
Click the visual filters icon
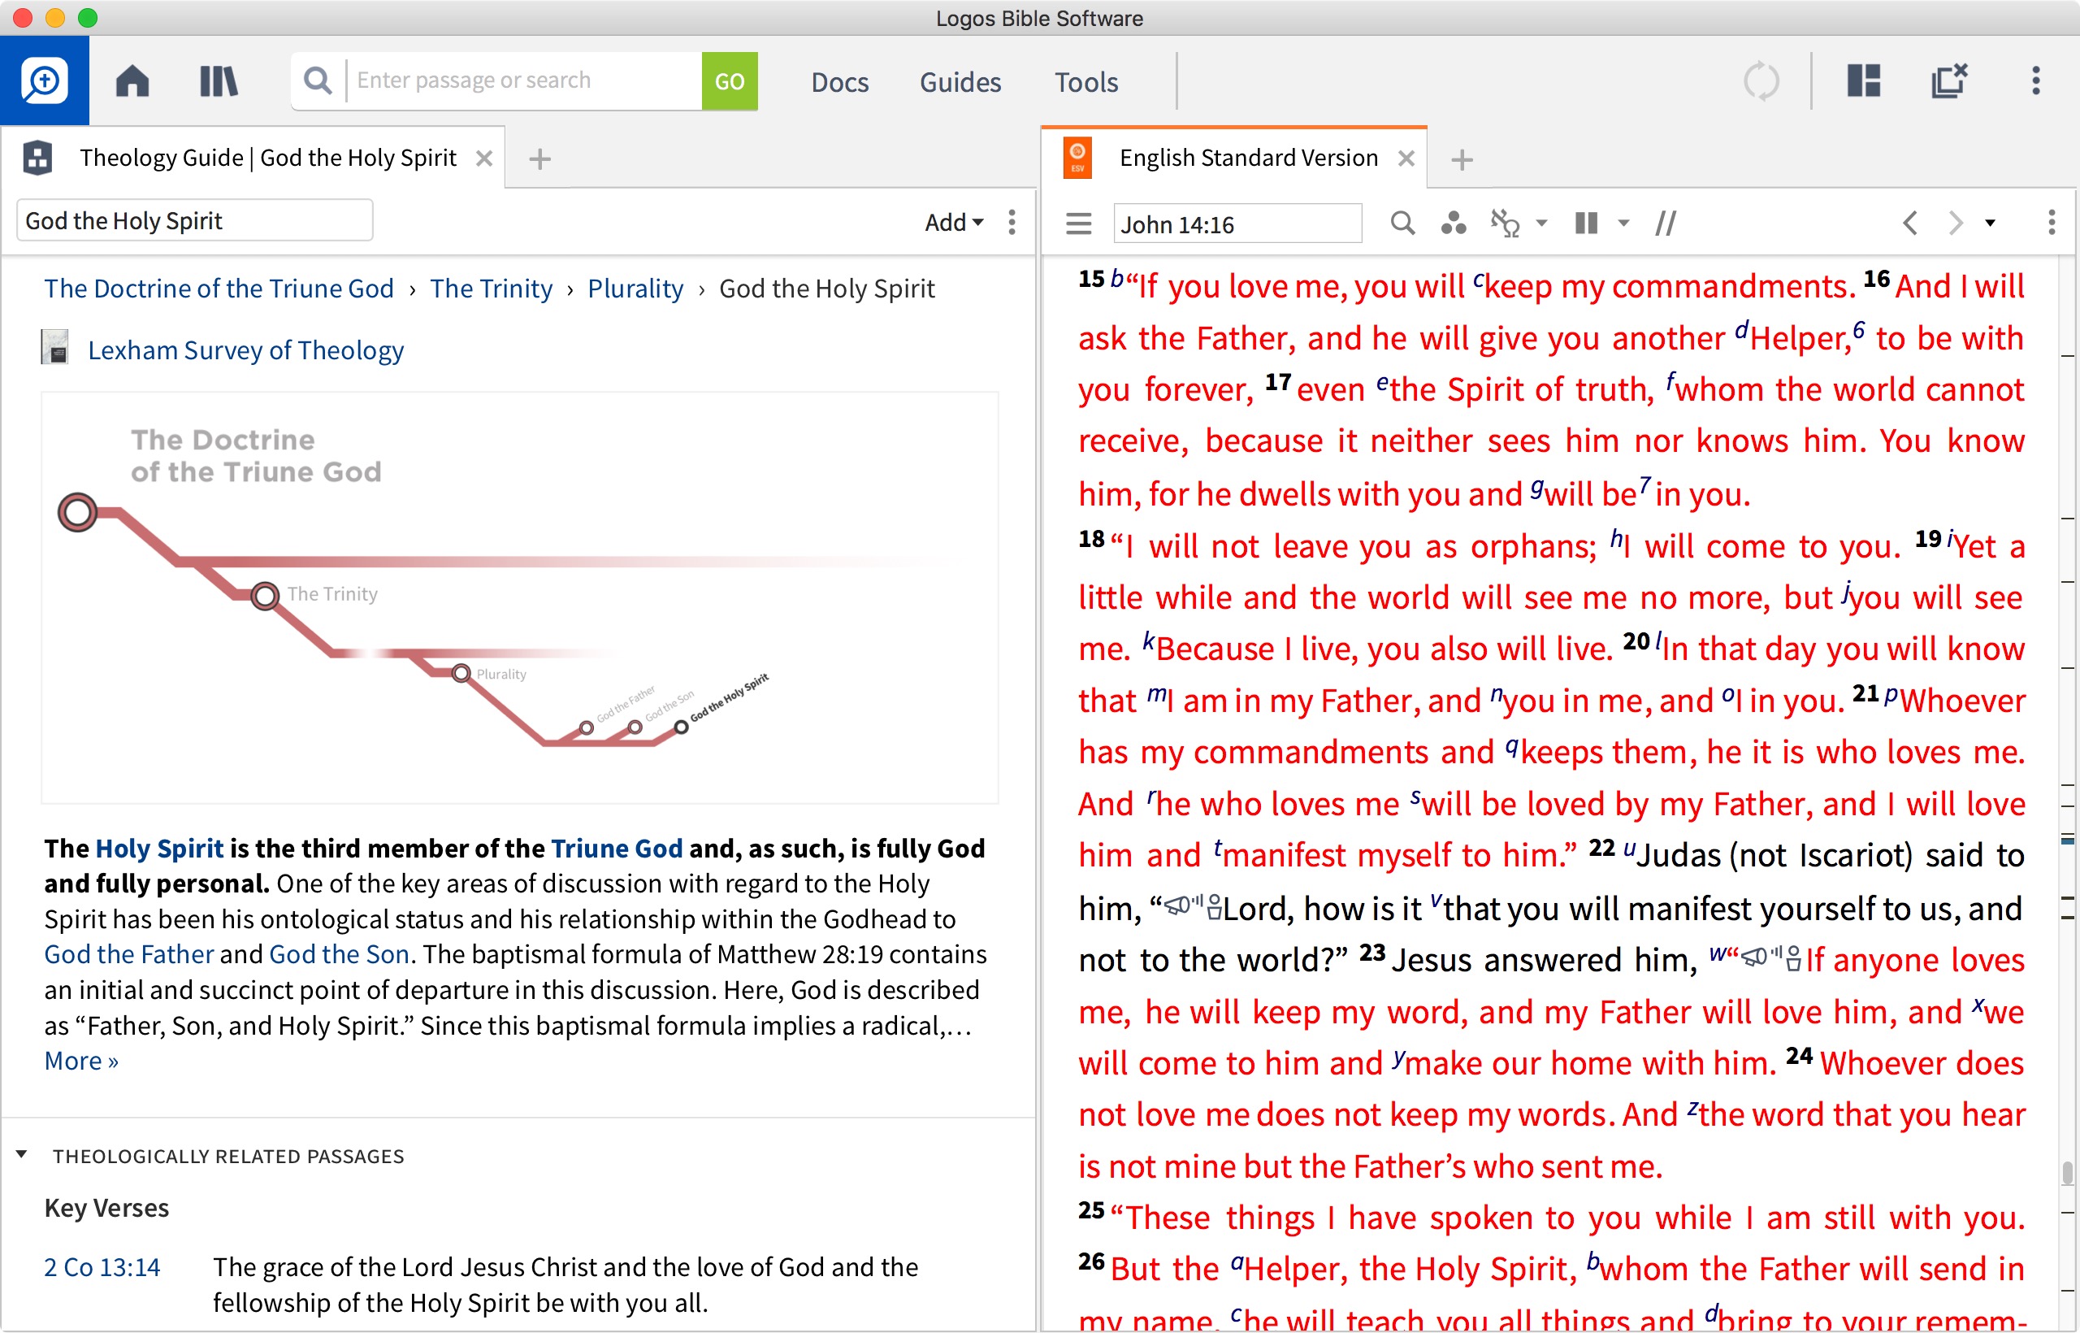point(1453,224)
